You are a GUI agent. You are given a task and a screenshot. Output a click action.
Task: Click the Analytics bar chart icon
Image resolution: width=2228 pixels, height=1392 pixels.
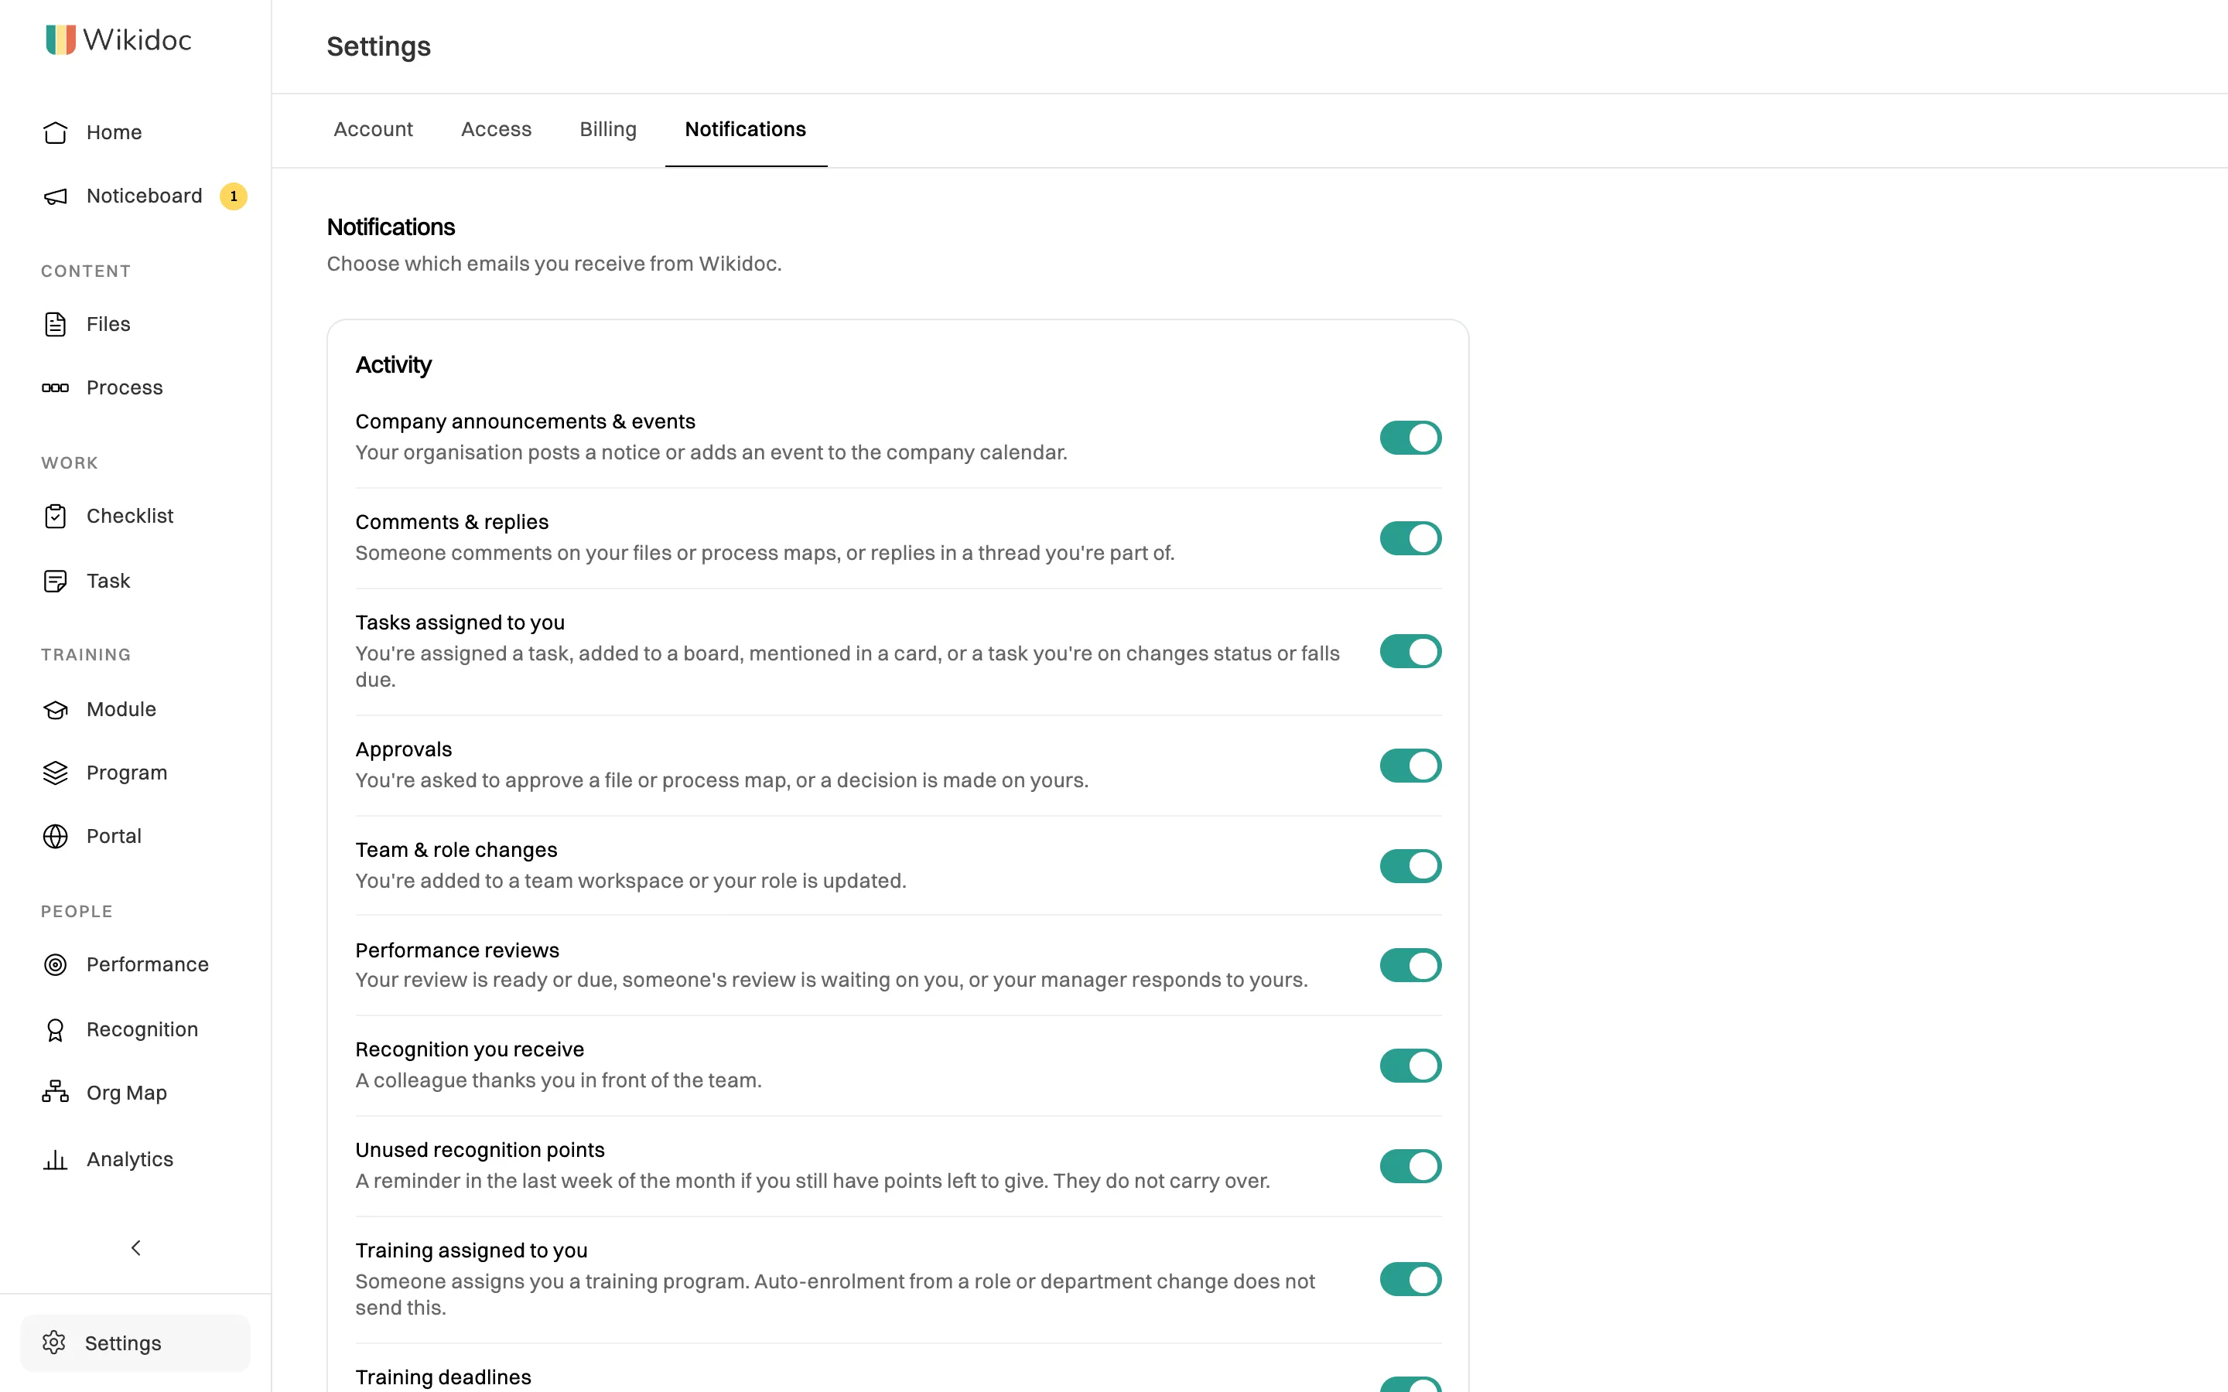[55, 1159]
